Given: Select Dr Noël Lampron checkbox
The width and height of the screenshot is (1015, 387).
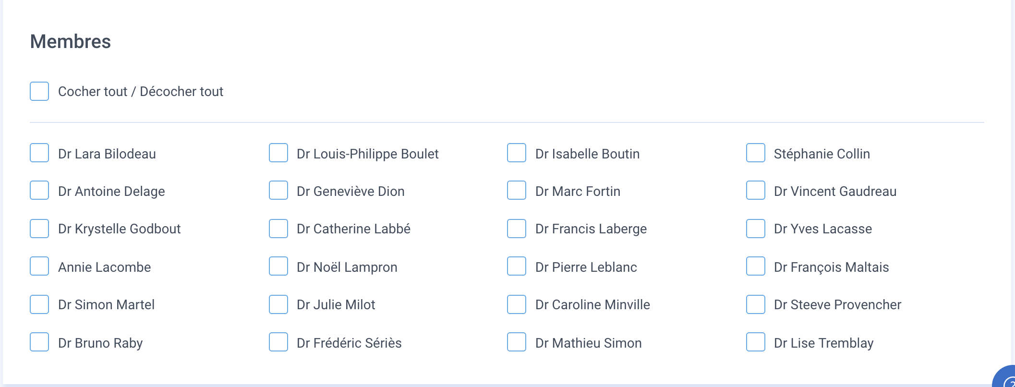Looking at the screenshot, I should pos(278,266).
